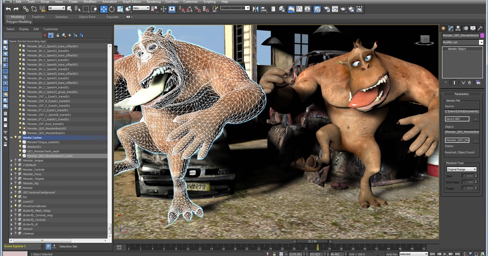Switch to the Object Paint ribbon tab
The image size is (488, 256).
point(87,17)
